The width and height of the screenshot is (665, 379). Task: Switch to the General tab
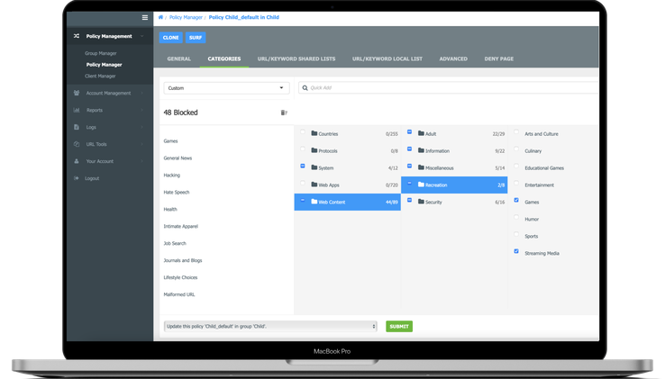click(x=178, y=59)
